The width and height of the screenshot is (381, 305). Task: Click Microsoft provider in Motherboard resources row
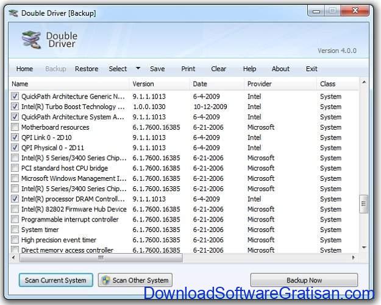point(261,127)
